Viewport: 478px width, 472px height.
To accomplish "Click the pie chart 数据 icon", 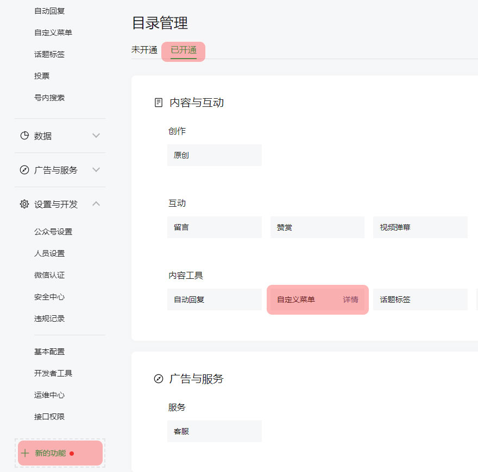I will click(x=24, y=136).
